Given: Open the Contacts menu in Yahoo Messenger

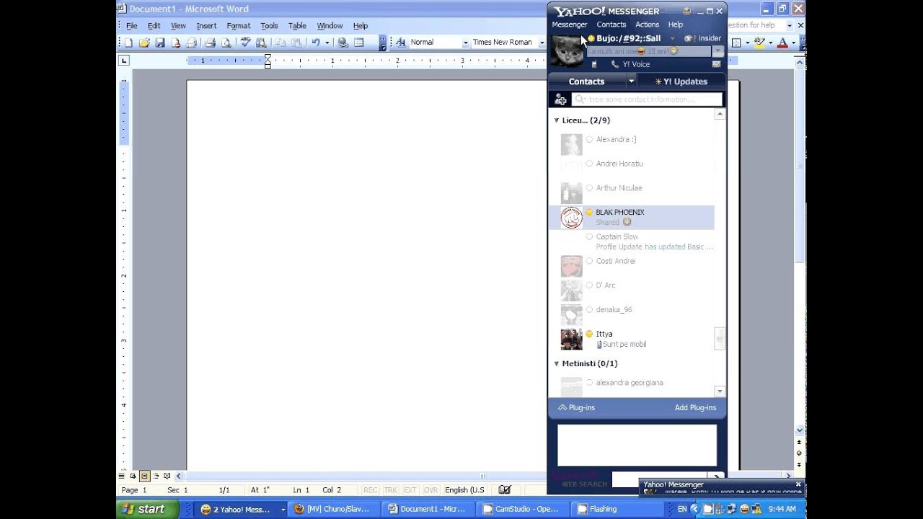Looking at the screenshot, I should [611, 25].
